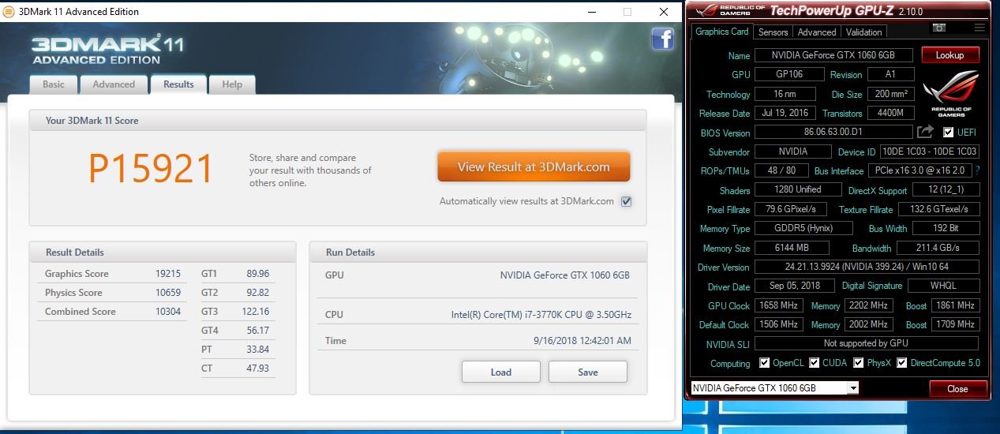This screenshot has width=1000, height=434.
Task: Click the Release Date Jul 19, 2016 field
Action: pos(785,113)
